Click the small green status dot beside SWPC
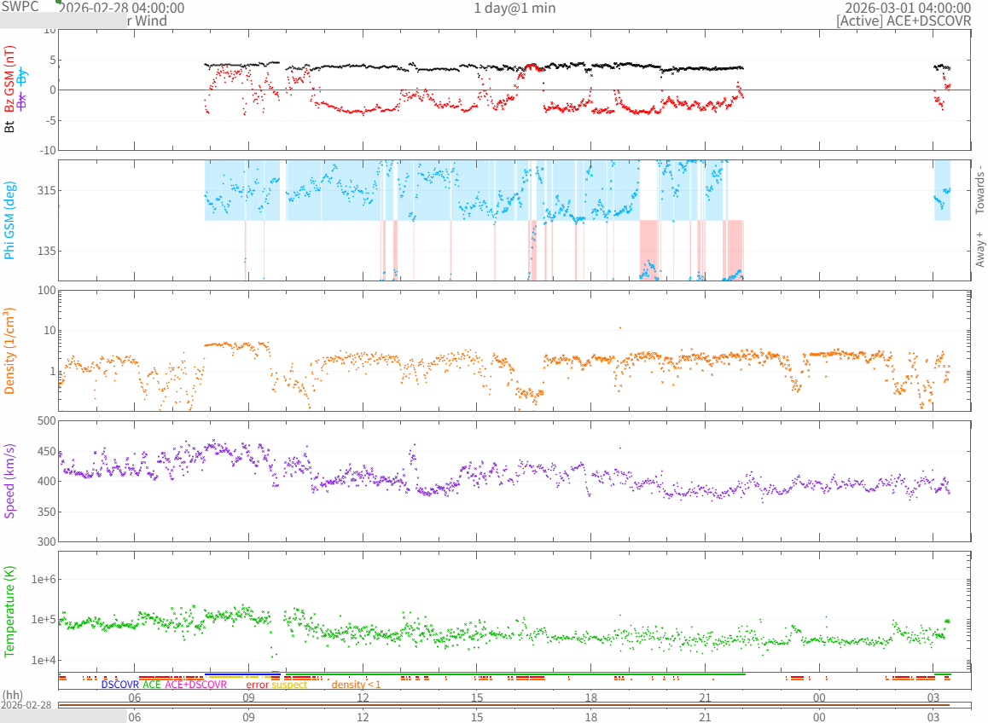This screenshot has width=988, height=723. click(x=58, y=2)
